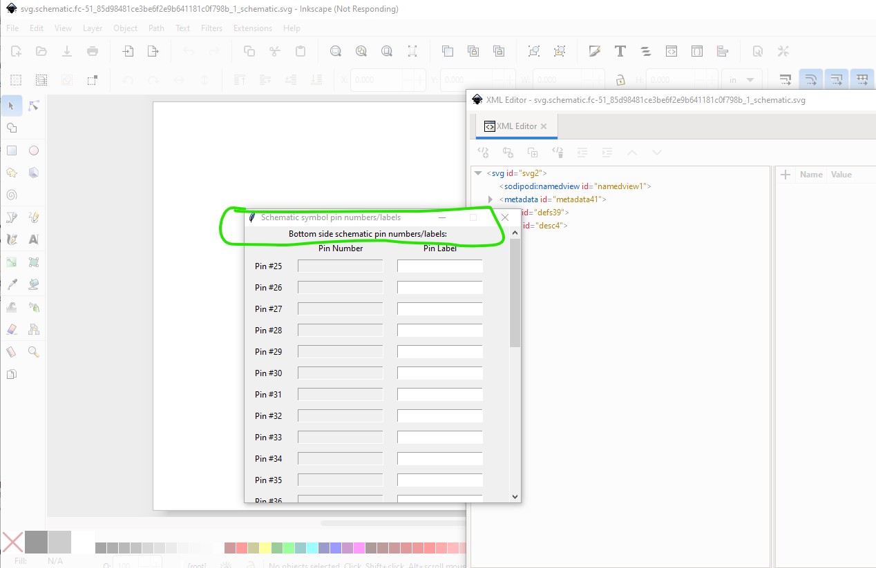Viewport: 876px width, 568px height.
Task: Toggle move patterns with objects button
Action: pyautogui.click(x=862, y=80)
